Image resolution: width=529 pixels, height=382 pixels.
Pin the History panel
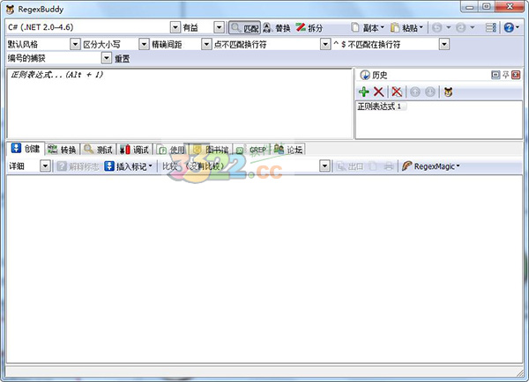(505, 75)
